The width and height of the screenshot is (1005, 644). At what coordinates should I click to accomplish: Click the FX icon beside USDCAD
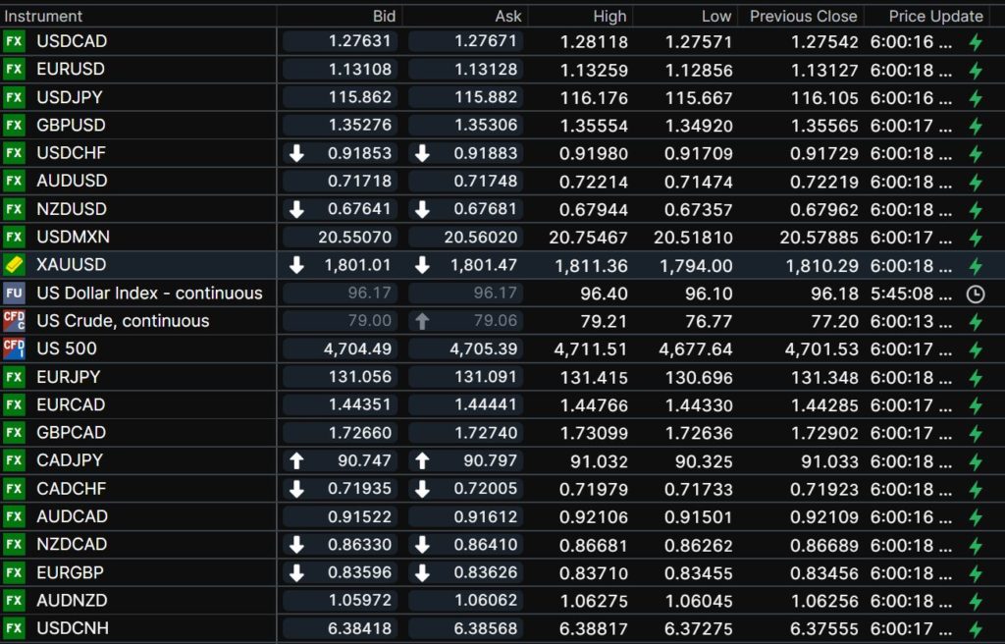14,41
